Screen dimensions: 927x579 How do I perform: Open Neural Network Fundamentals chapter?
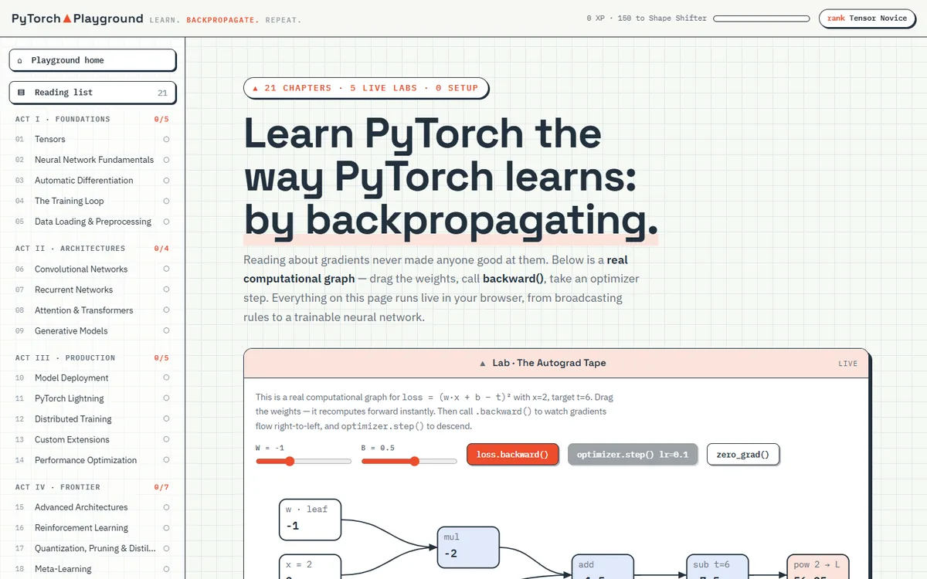tap(92, 160)
